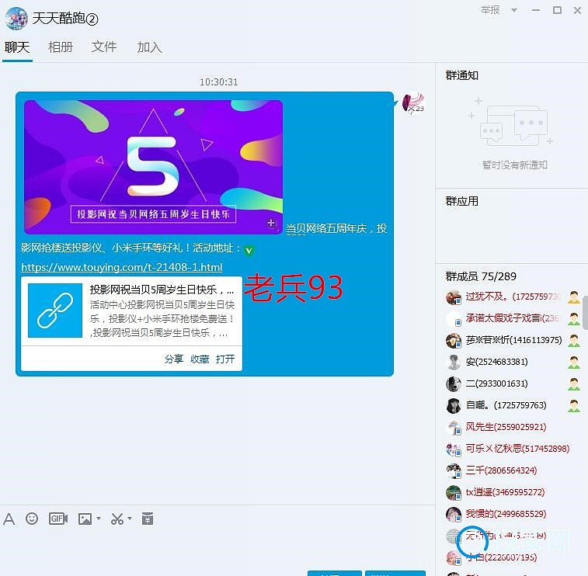588x576 pixels.
Task: Select the scissors screenshot tool
Action: (x=117, y=519)
